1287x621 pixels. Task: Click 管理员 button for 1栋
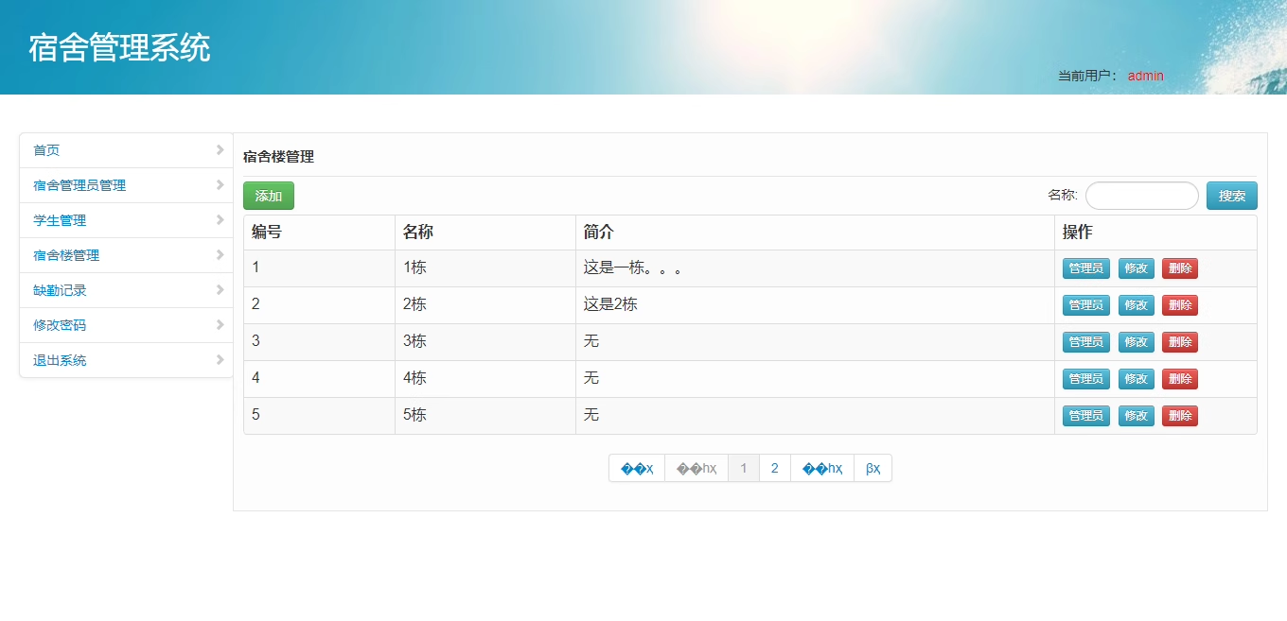coord(1086,268)
